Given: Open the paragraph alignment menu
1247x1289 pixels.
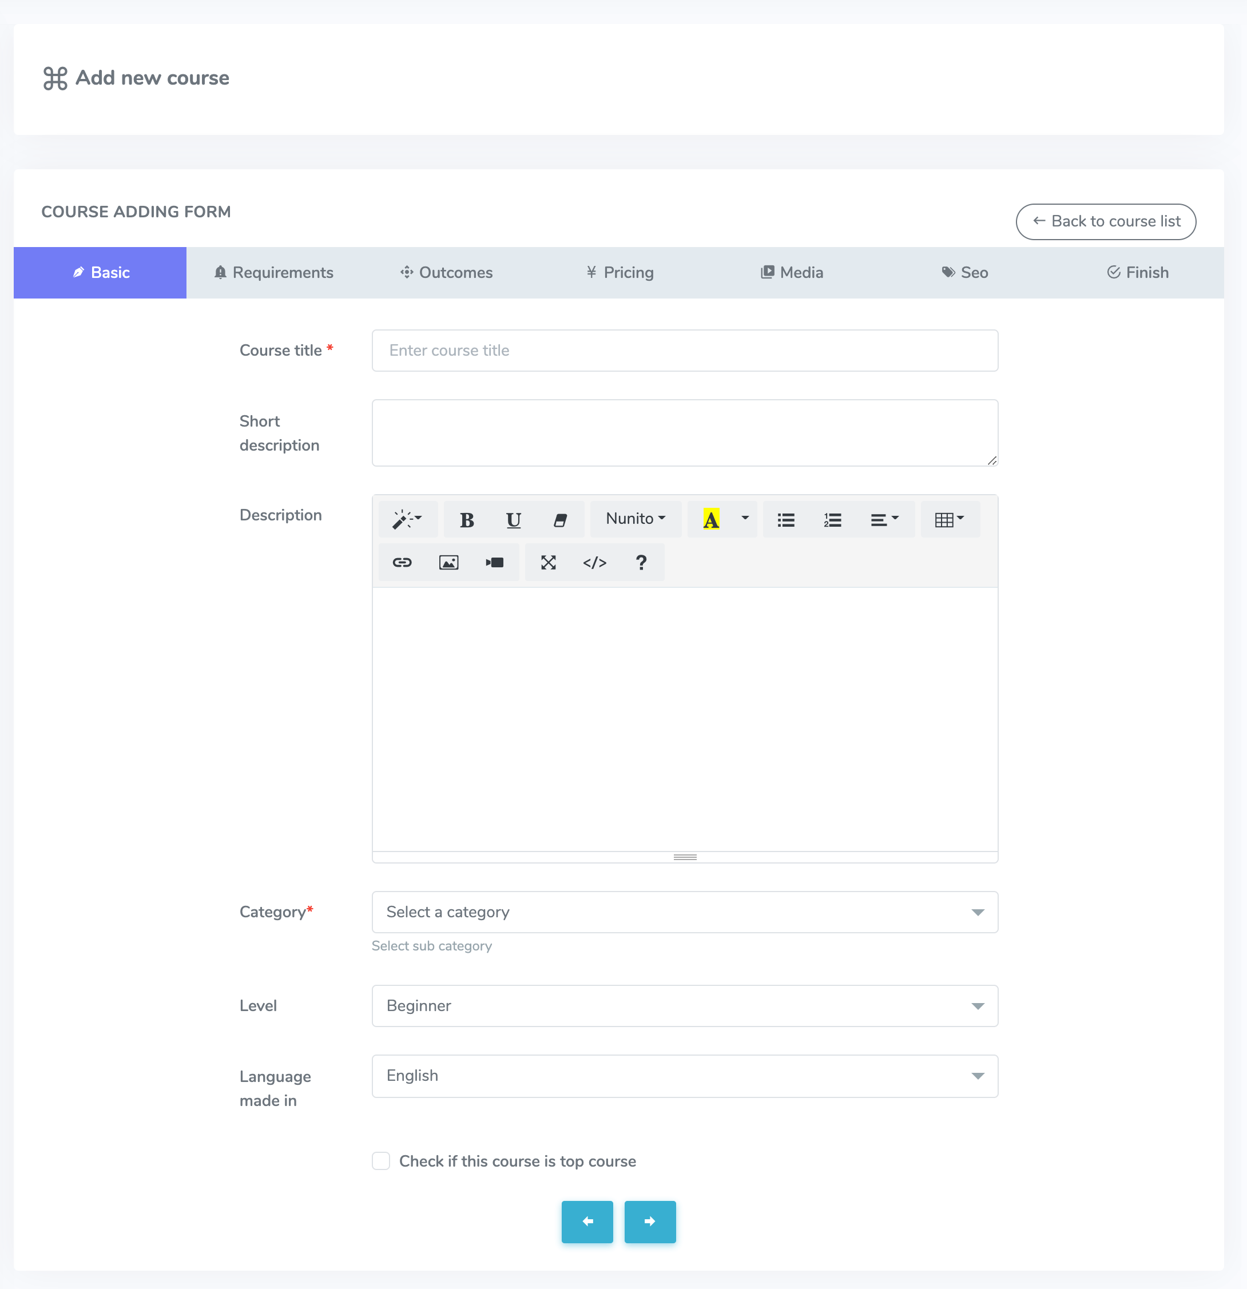Looking at the screenshot, I should pyautogui.click(x=885, y=519).
